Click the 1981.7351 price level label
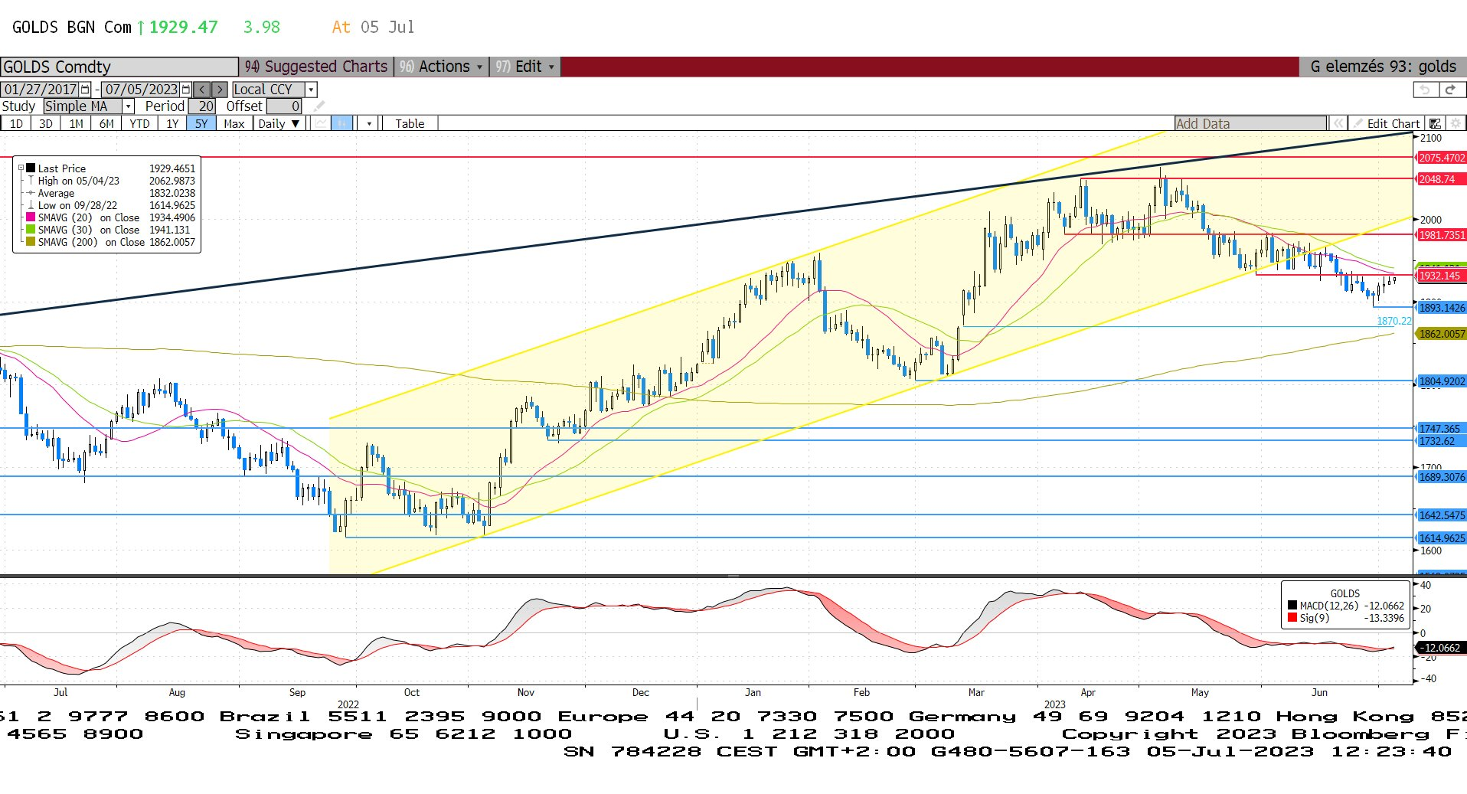This screenshot has height=794, width=1467. [x=1442, y=235]
